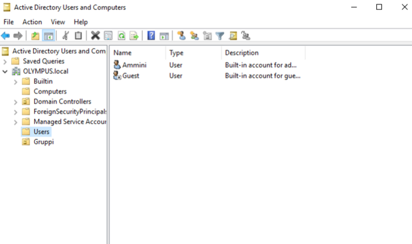The image size is (412, 244).
Task: Open Help via blue question mark icon
Action: 151,36
